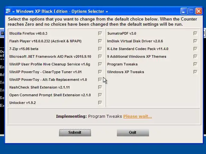Toggle the Program Tweaks checkbox
This screenshot has height=154, width=206.
(x=195, y=64)
